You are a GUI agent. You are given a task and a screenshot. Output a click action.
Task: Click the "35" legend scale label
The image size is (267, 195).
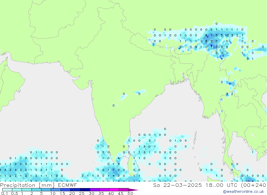[101, 193]
